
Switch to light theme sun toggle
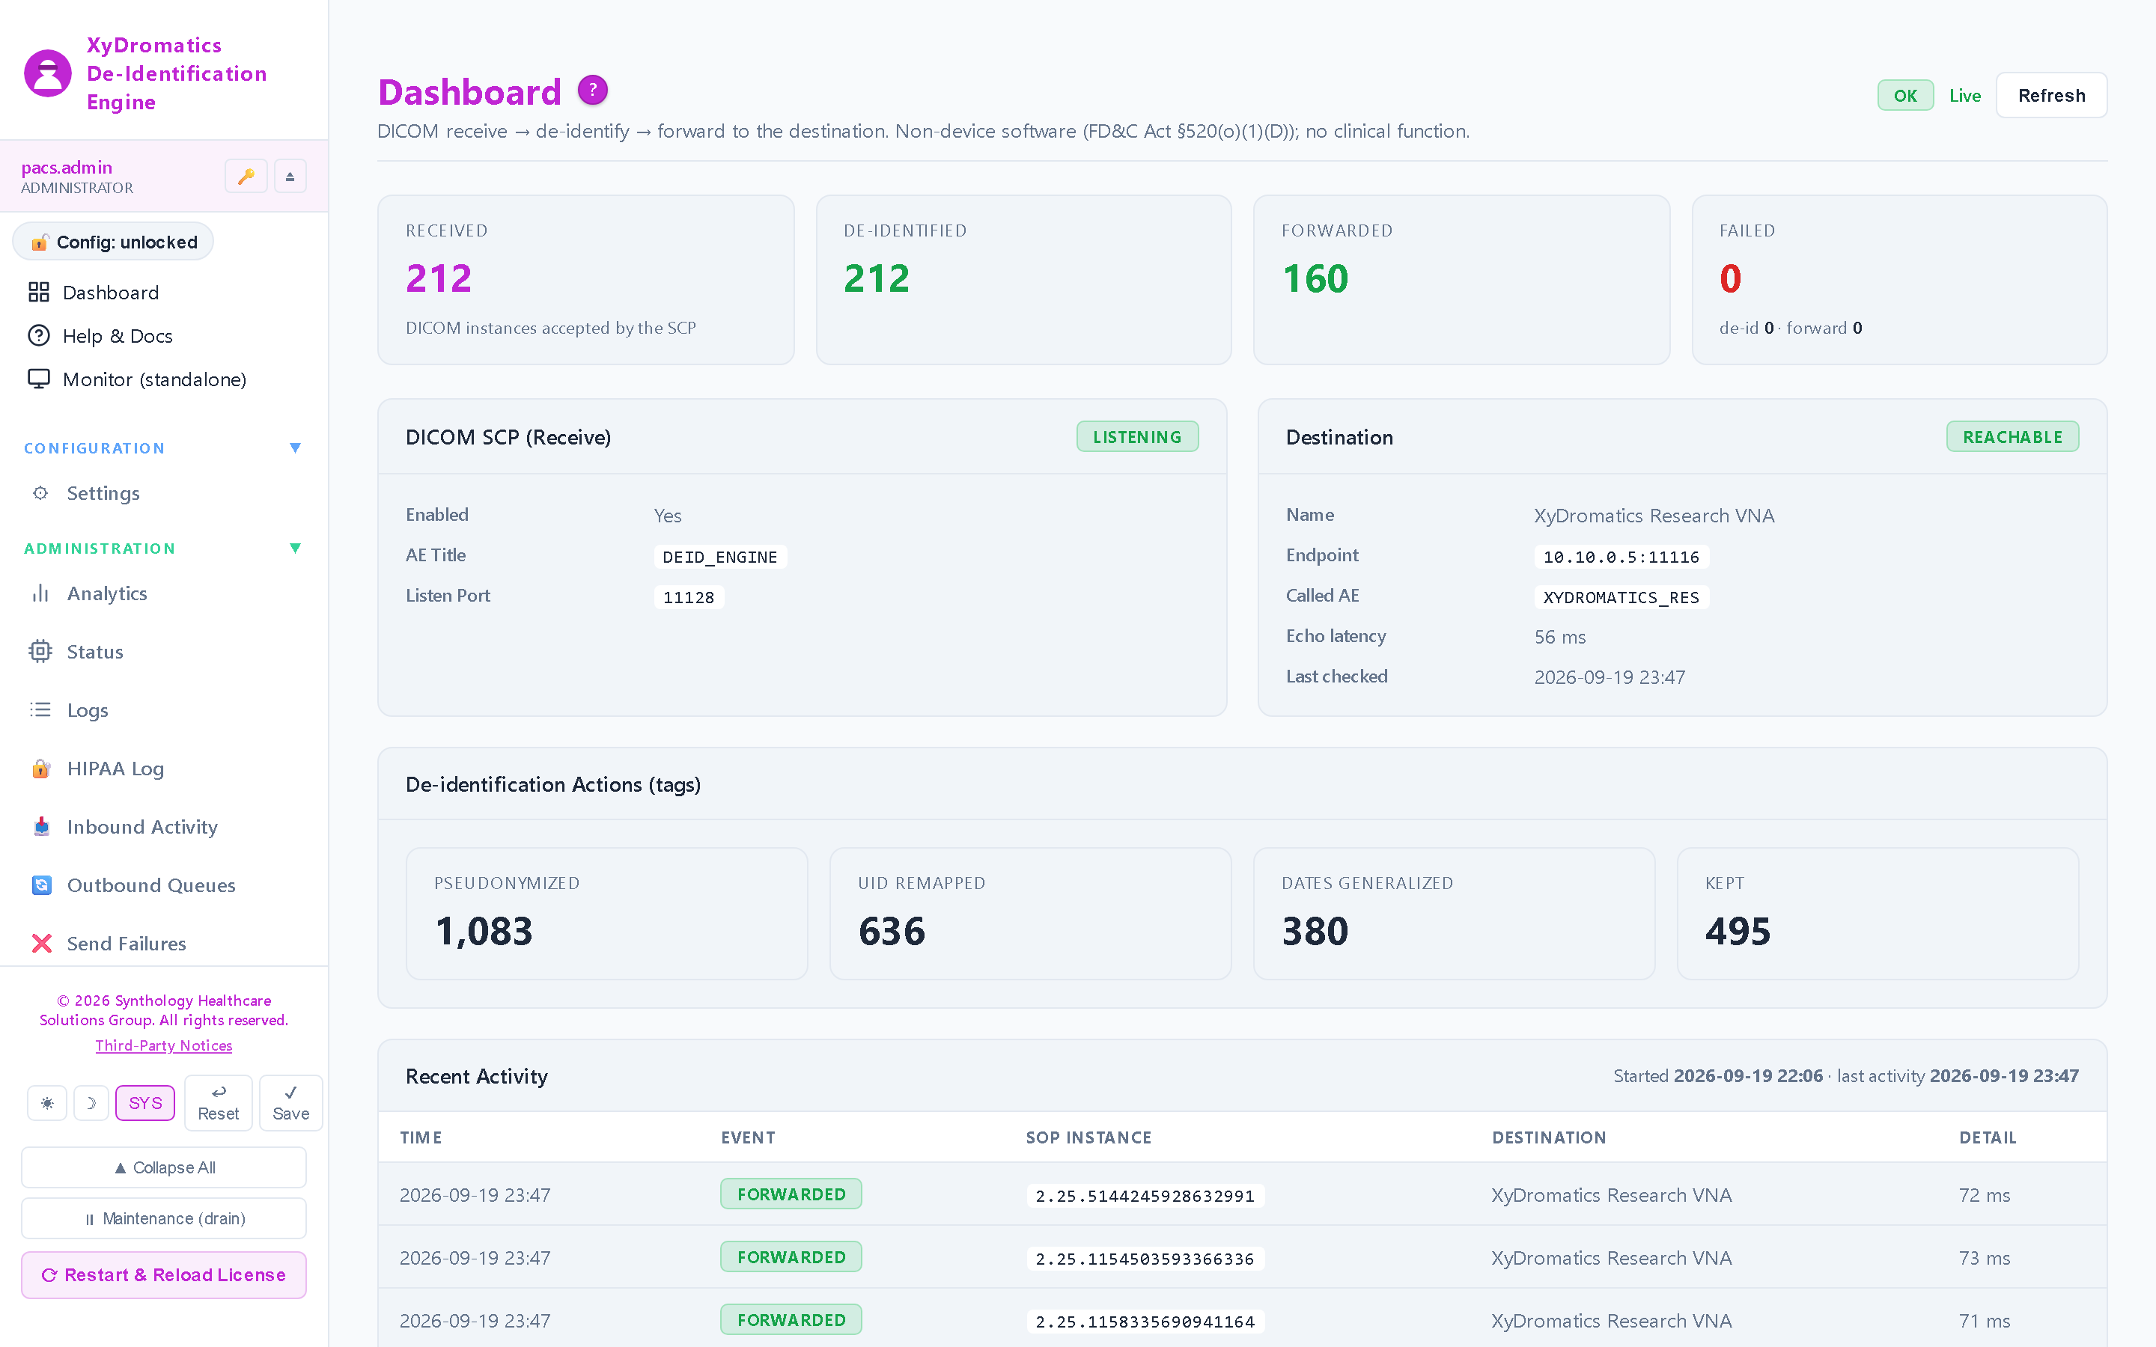click(47, 1103)
